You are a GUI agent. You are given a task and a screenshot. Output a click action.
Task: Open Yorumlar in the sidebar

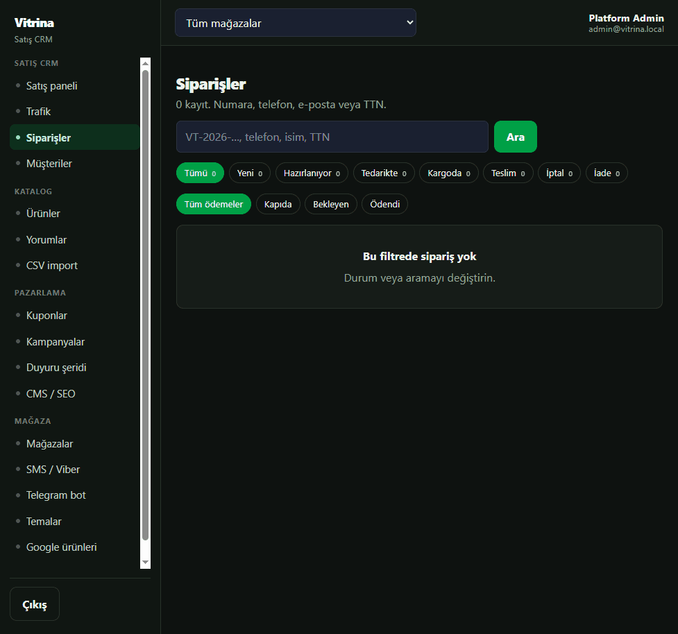[74, 240]
